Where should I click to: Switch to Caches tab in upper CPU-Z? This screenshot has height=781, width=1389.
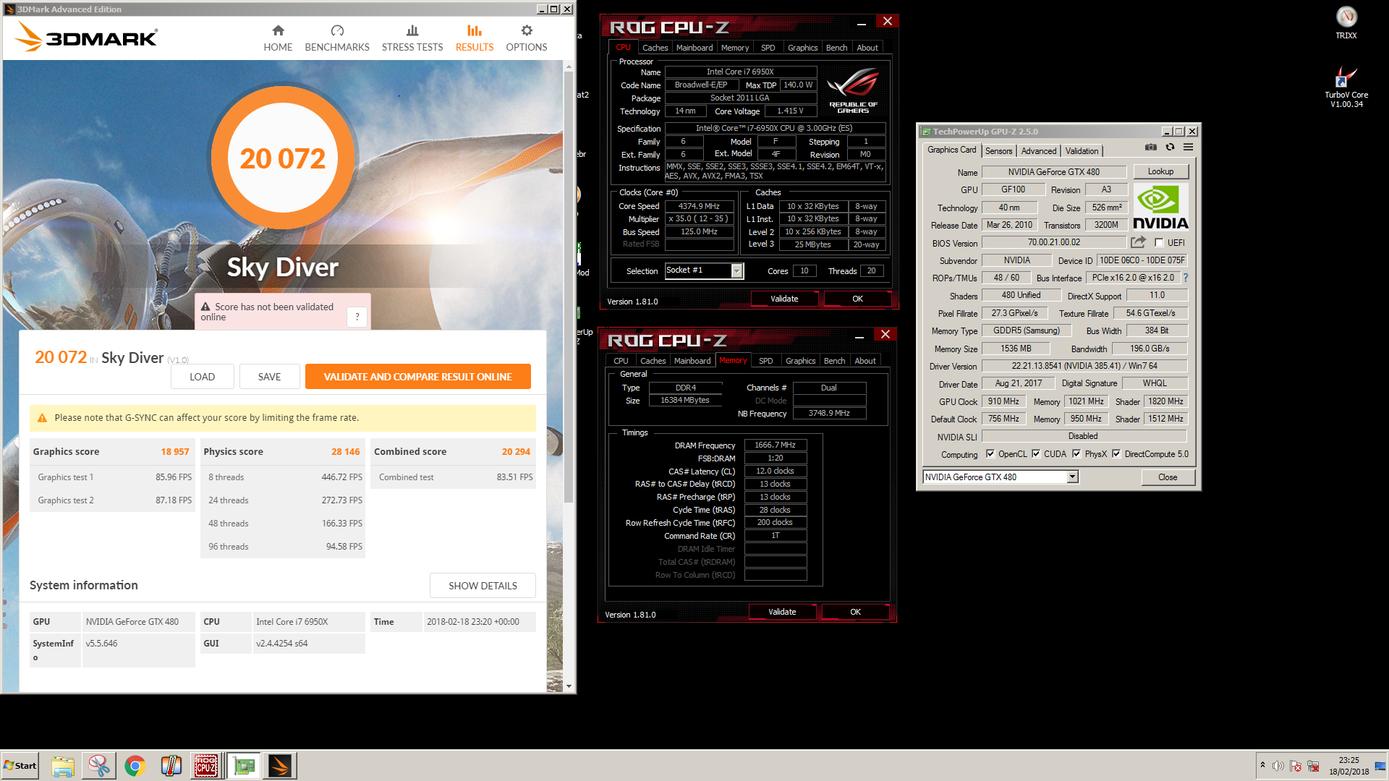tap(655, 48)
